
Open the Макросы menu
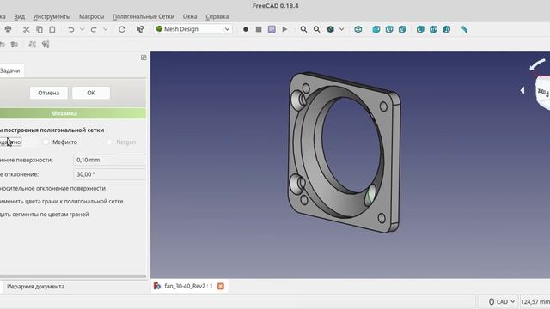pos(91,16)
